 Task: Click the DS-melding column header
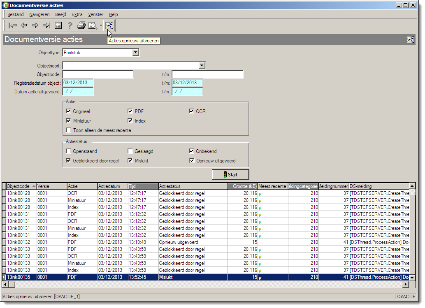[x=379, y=186]
